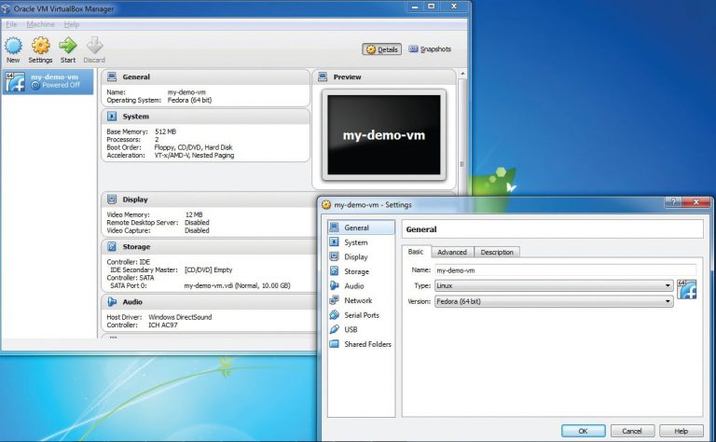Click the Name field containing my-demo-vm
Viewport: 716px width, 442px height.
point(553,269)
